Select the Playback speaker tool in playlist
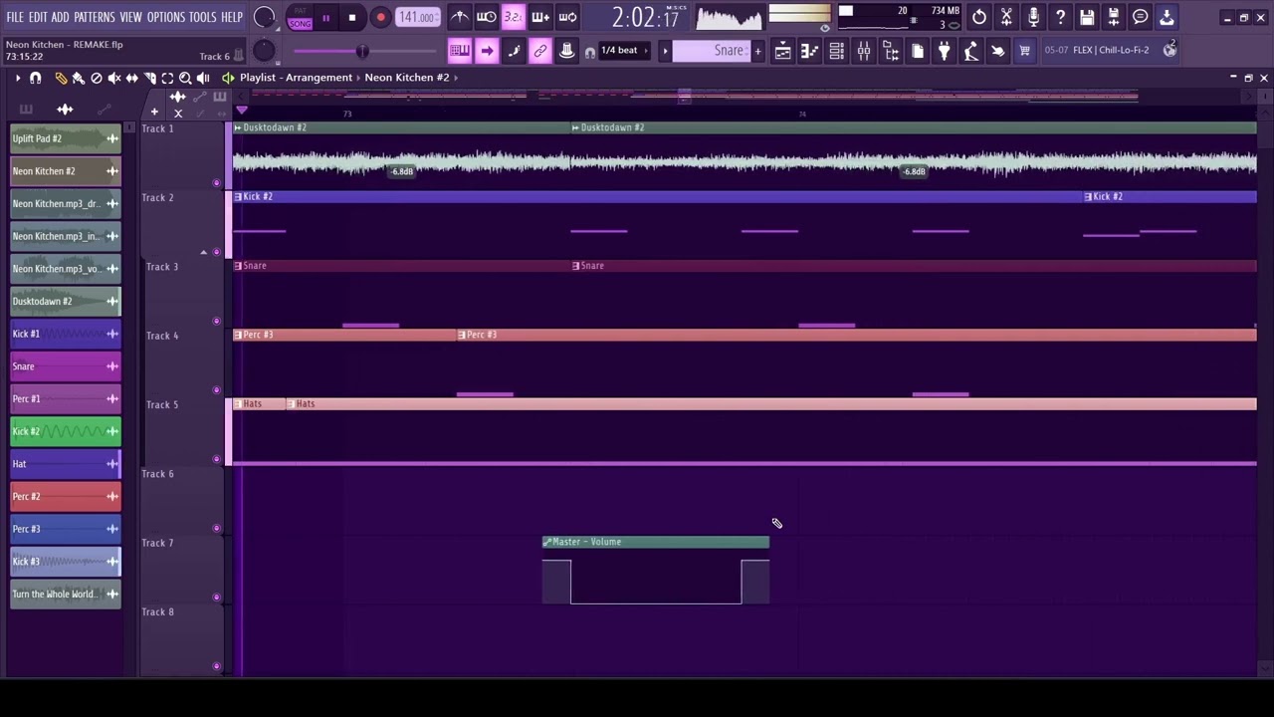This screenshot has height=717, width=1274. 203,78
